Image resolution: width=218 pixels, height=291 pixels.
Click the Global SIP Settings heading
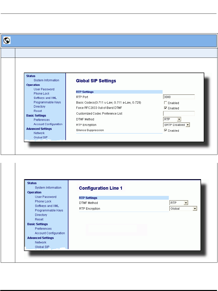(x=96, y=81)
